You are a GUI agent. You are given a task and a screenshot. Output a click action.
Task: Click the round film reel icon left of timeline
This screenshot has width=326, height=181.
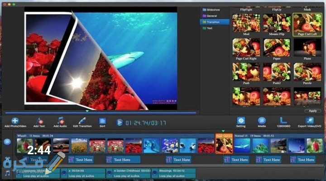click(7, 142)
